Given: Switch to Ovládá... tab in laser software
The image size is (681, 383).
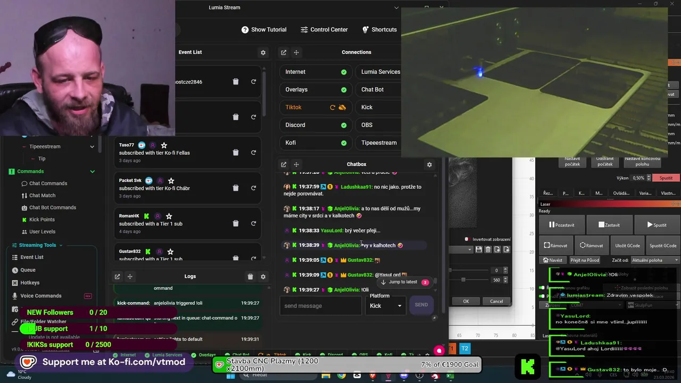Looking at the screenshot, I should click(x=621, y=193).
